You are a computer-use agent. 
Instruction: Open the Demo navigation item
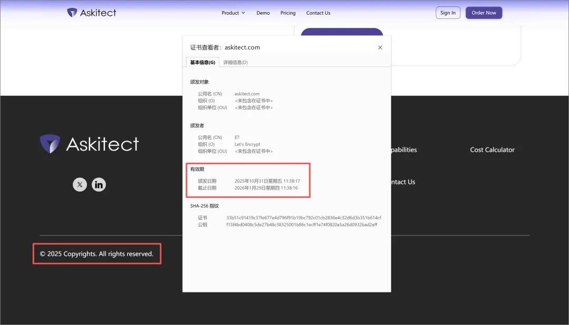(263, 13)
